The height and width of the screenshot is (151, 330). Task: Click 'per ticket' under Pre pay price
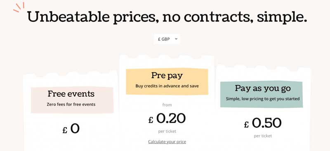tap(167, 132)
